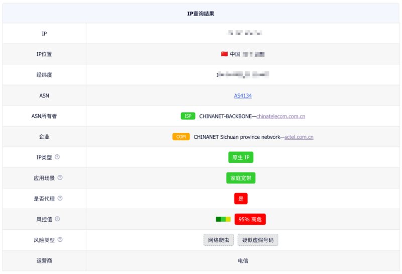Screen dimensions: 402x274
Task: Click the 电信 carrier value
Action: click(243, 260)
